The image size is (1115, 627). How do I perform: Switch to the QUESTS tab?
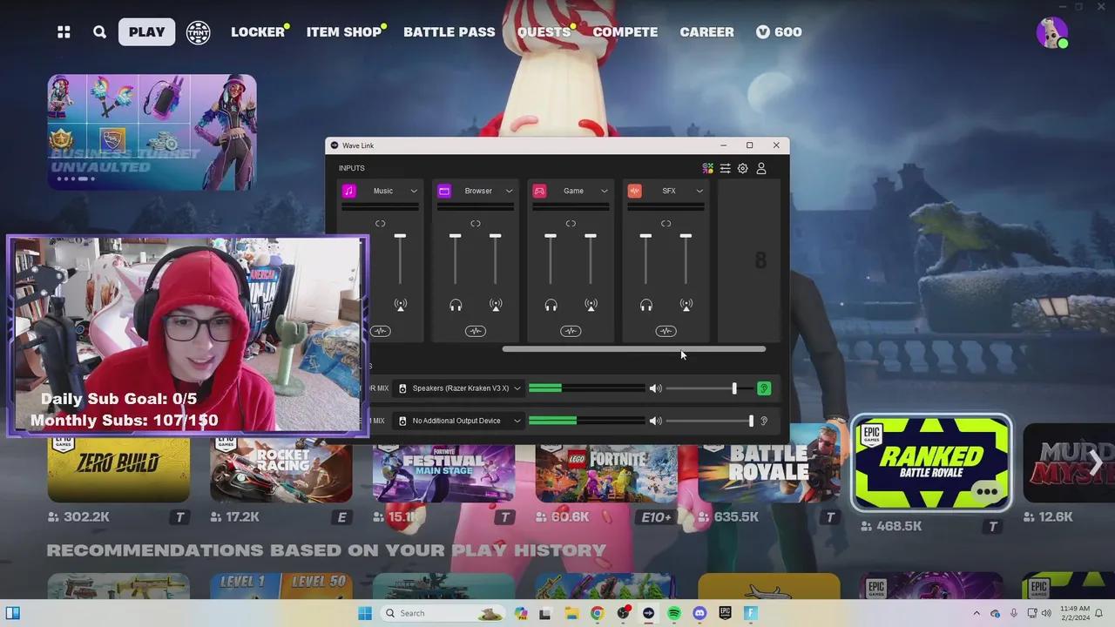coord(544,32)
